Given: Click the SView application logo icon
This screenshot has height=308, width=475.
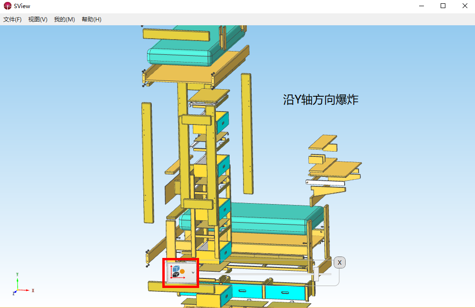Looking at the screenshot, I should point(7,6).
